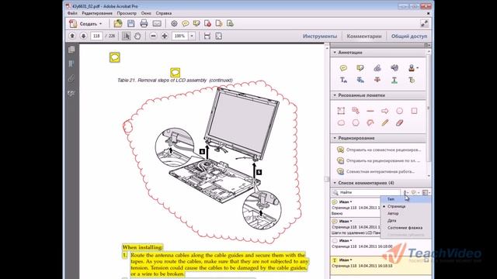Click the fit width scrolling mode icon
Screen dimensions: 497x279
(207, 36)
